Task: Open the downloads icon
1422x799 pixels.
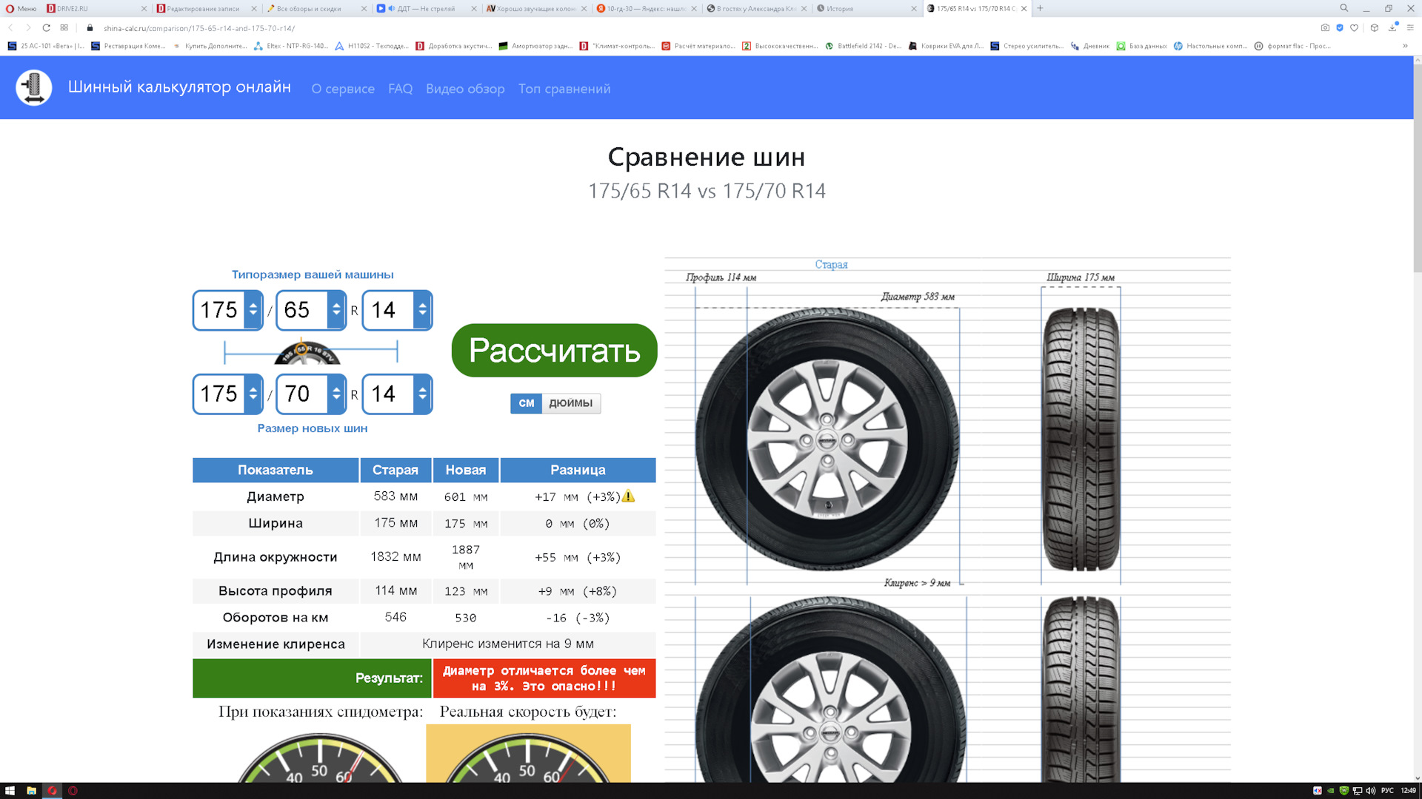Action: coord(1392,28)
